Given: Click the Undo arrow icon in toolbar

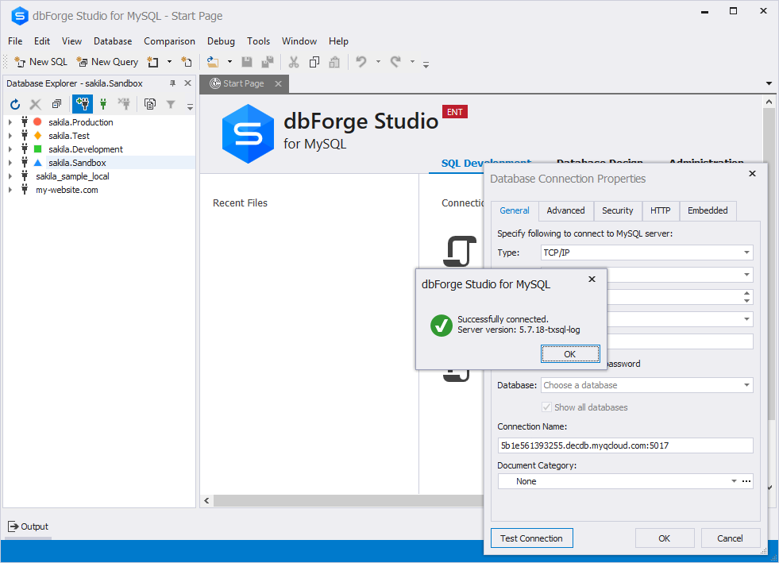Looking at the screenshot, I should point(361,62).
